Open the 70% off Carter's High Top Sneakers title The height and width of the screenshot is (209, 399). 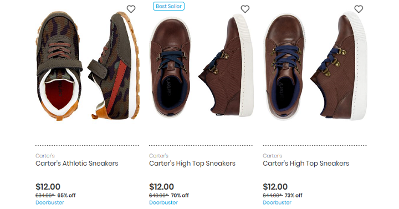pyautogui.click(x=192, y=163)
